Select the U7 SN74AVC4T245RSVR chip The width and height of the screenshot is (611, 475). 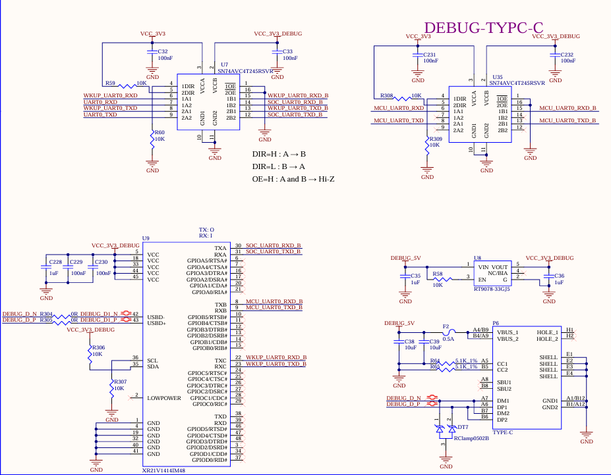pos(208,102)
